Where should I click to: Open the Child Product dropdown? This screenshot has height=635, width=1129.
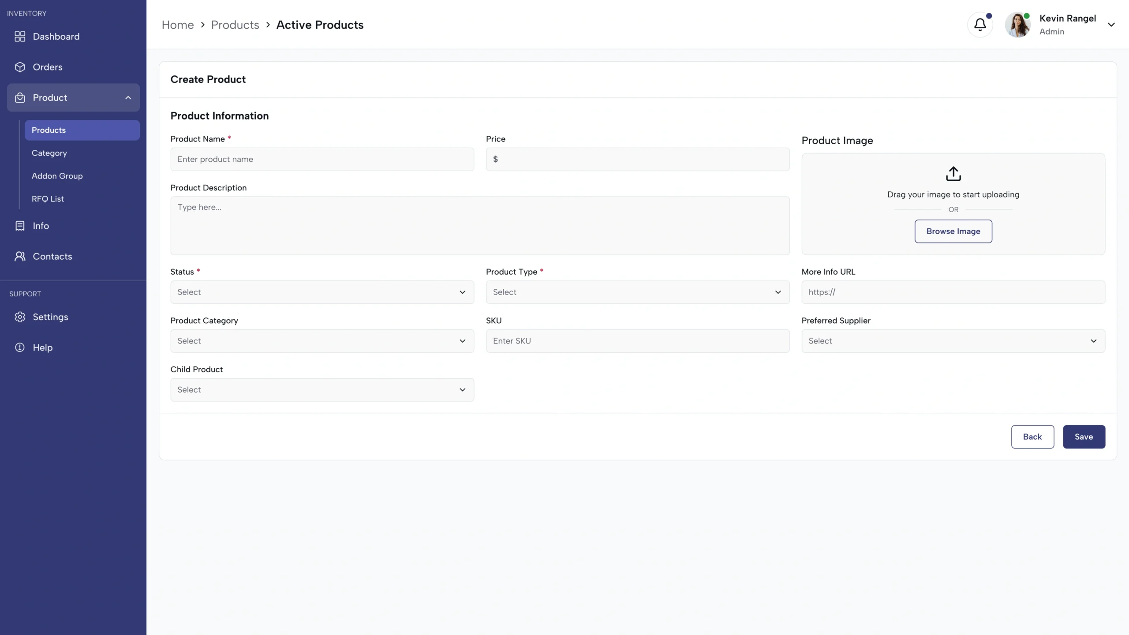[x=322, y=390]
